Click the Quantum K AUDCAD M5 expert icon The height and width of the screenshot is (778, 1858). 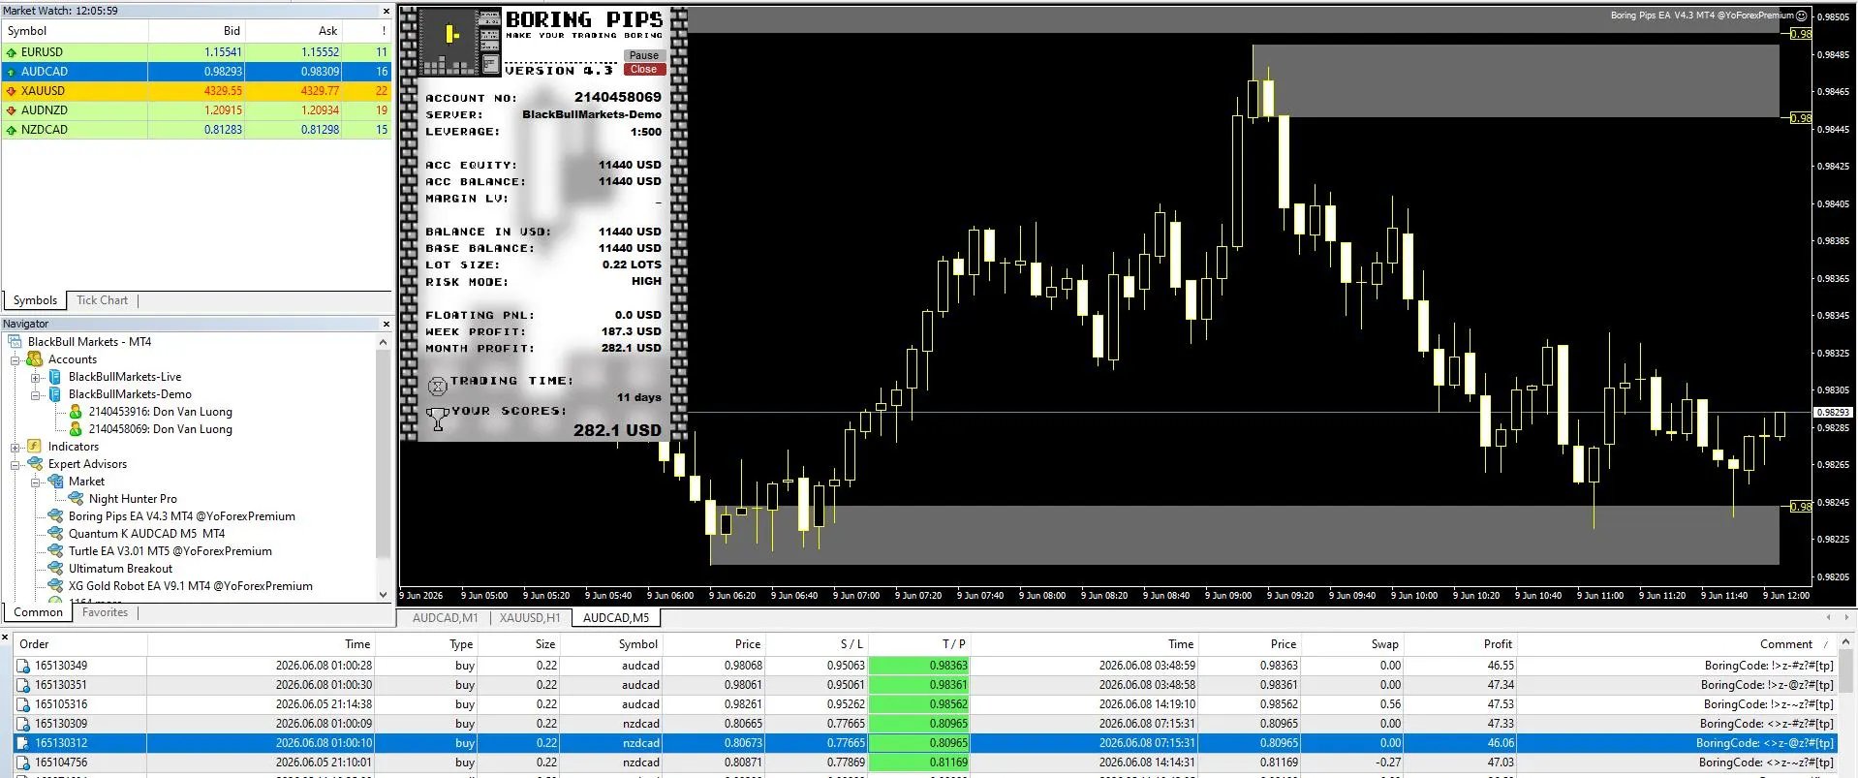[55, 534]
